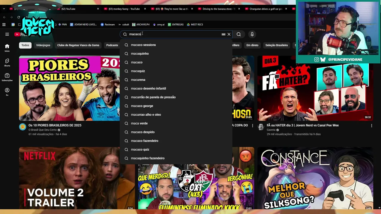This screenshot has width=381, height=214.
Task: Open the tab search dropdown arrow
Action: pos(4,9)
